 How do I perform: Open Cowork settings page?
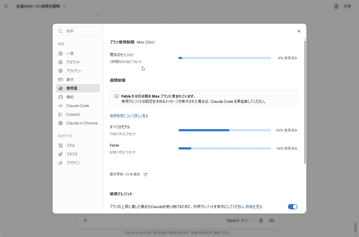pyautogui.click(x=78, y=114)
